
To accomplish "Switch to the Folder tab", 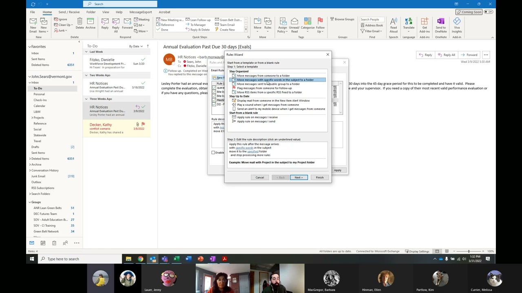I will [91, 12].
